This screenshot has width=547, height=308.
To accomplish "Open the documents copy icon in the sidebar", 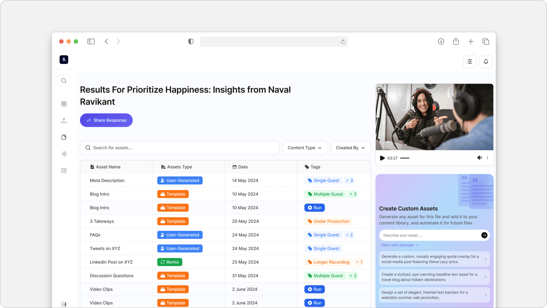I will tap(64, 137).
